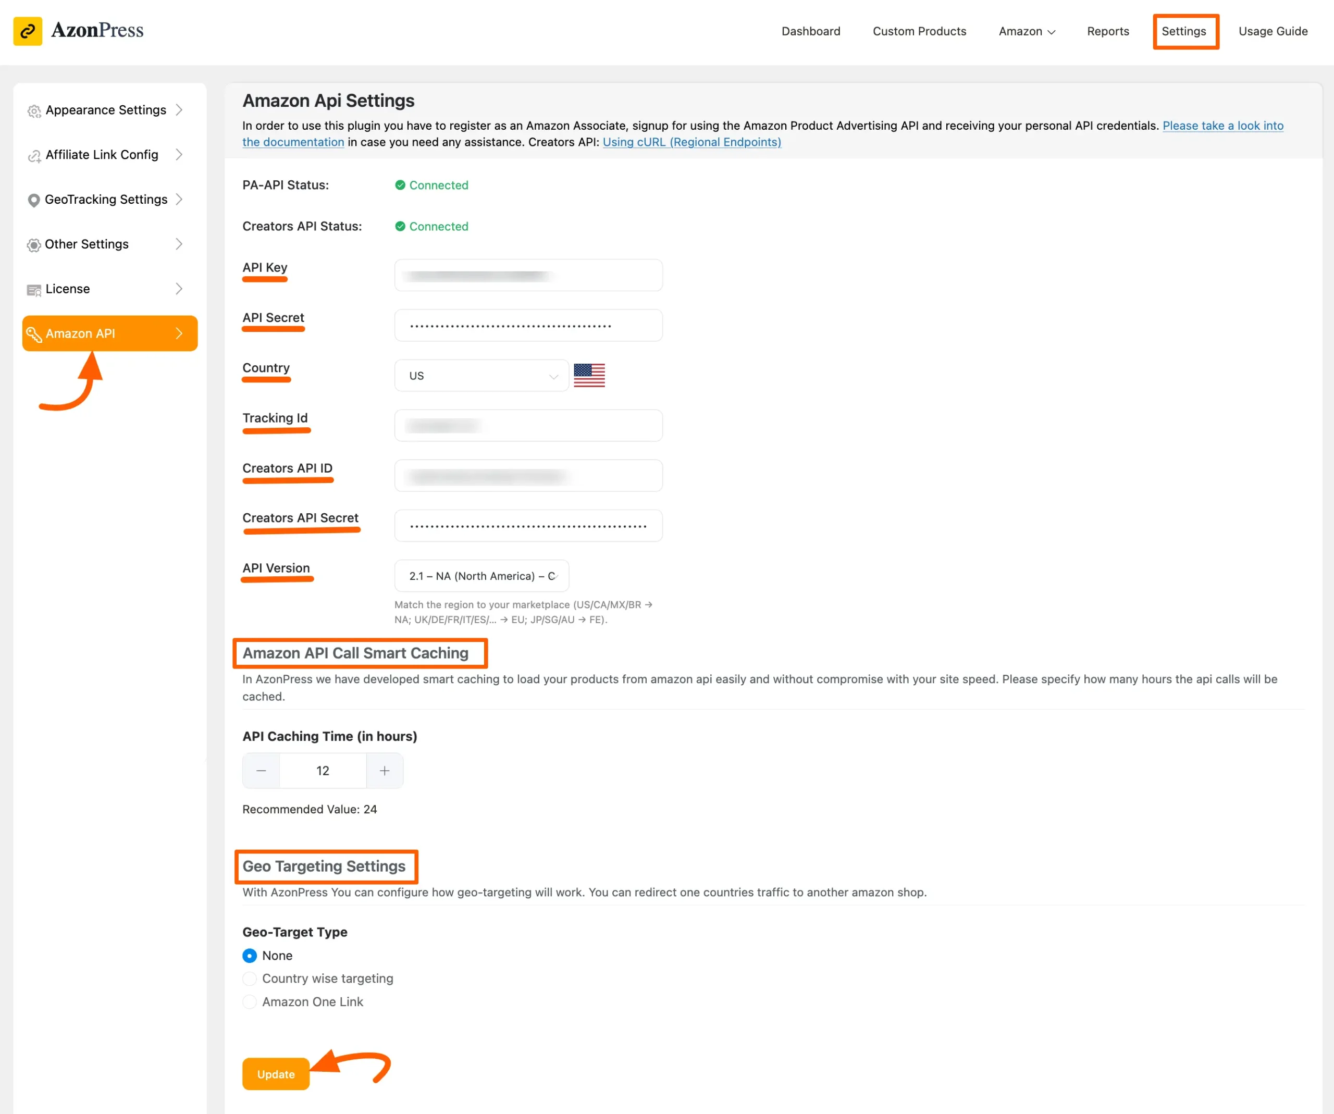
Task: Go to the Reports tab
Action: 1107,31
